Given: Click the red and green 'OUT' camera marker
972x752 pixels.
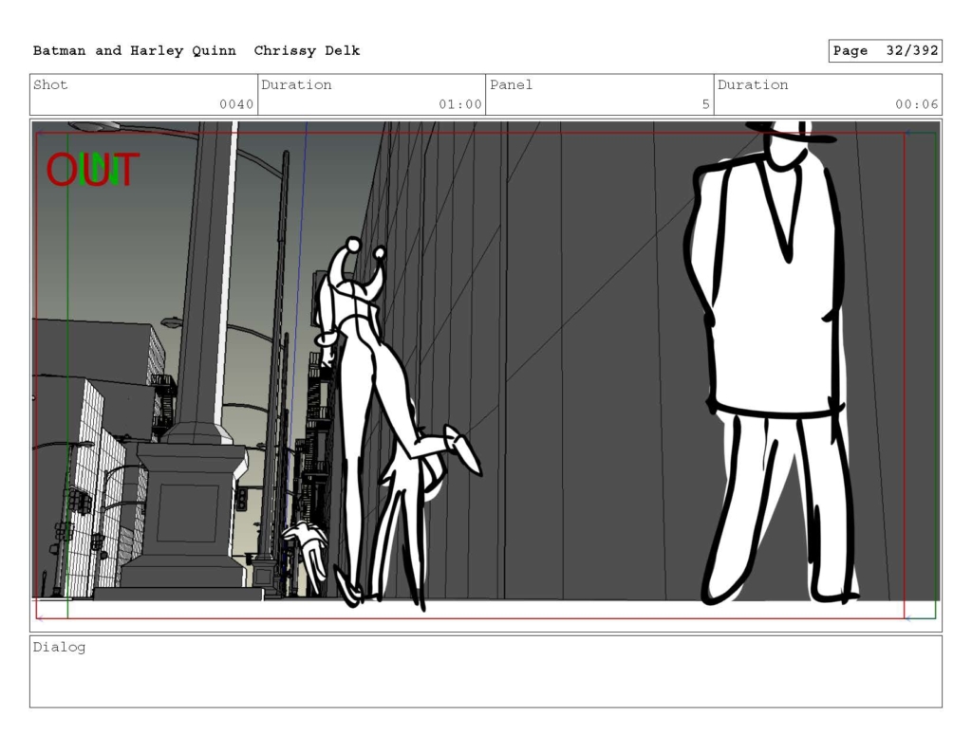Looking at the screenshot, I should [93, 170].
